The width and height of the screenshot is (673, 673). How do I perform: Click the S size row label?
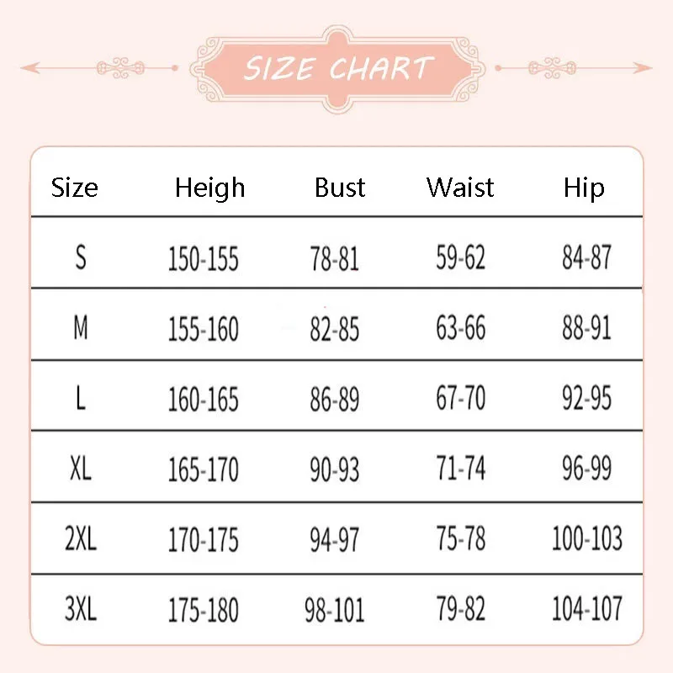tap(81, 258)
